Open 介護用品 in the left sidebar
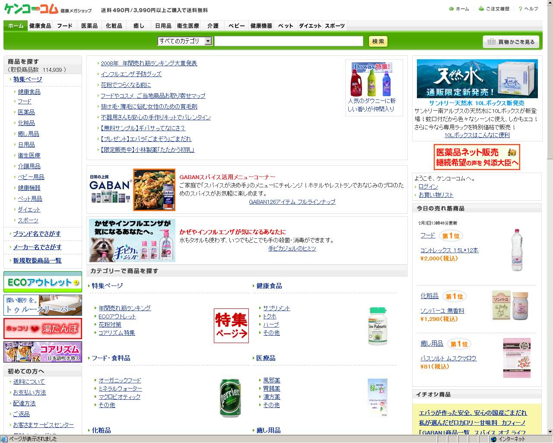Viewport: 553px width, 443px height. (x=29, y=166)
